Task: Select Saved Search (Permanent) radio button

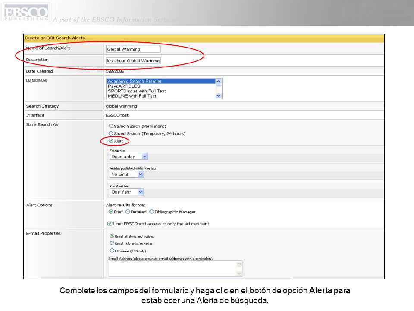Action: pyautogui.click(x=111, y=126)
